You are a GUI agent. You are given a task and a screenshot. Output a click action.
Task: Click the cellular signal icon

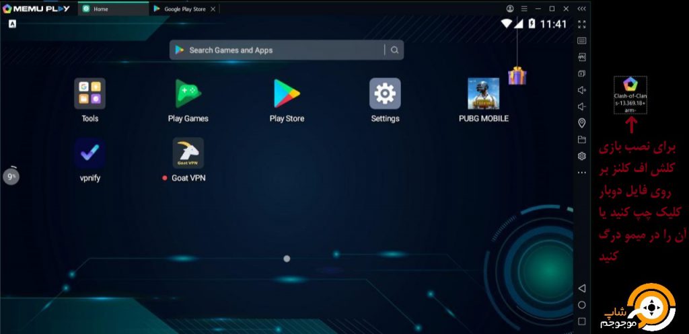(x=519, y=24)
